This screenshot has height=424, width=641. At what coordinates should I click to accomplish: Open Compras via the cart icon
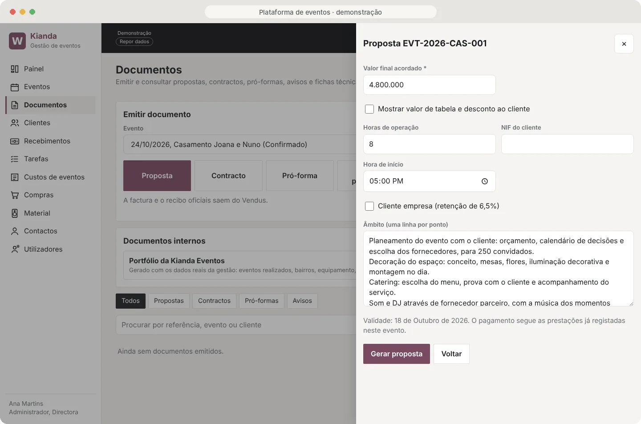[15, 195]
